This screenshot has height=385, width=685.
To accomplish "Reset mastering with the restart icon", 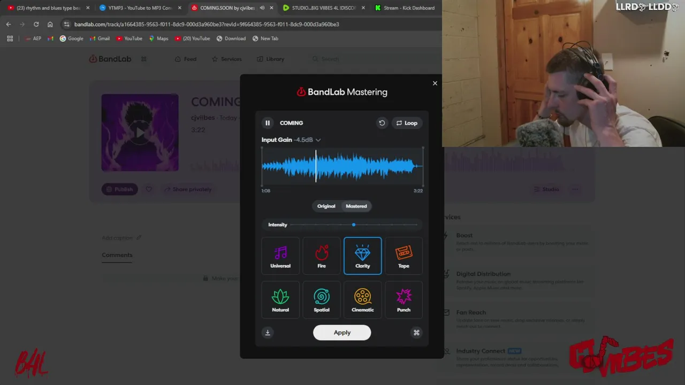I will point(382,123).
